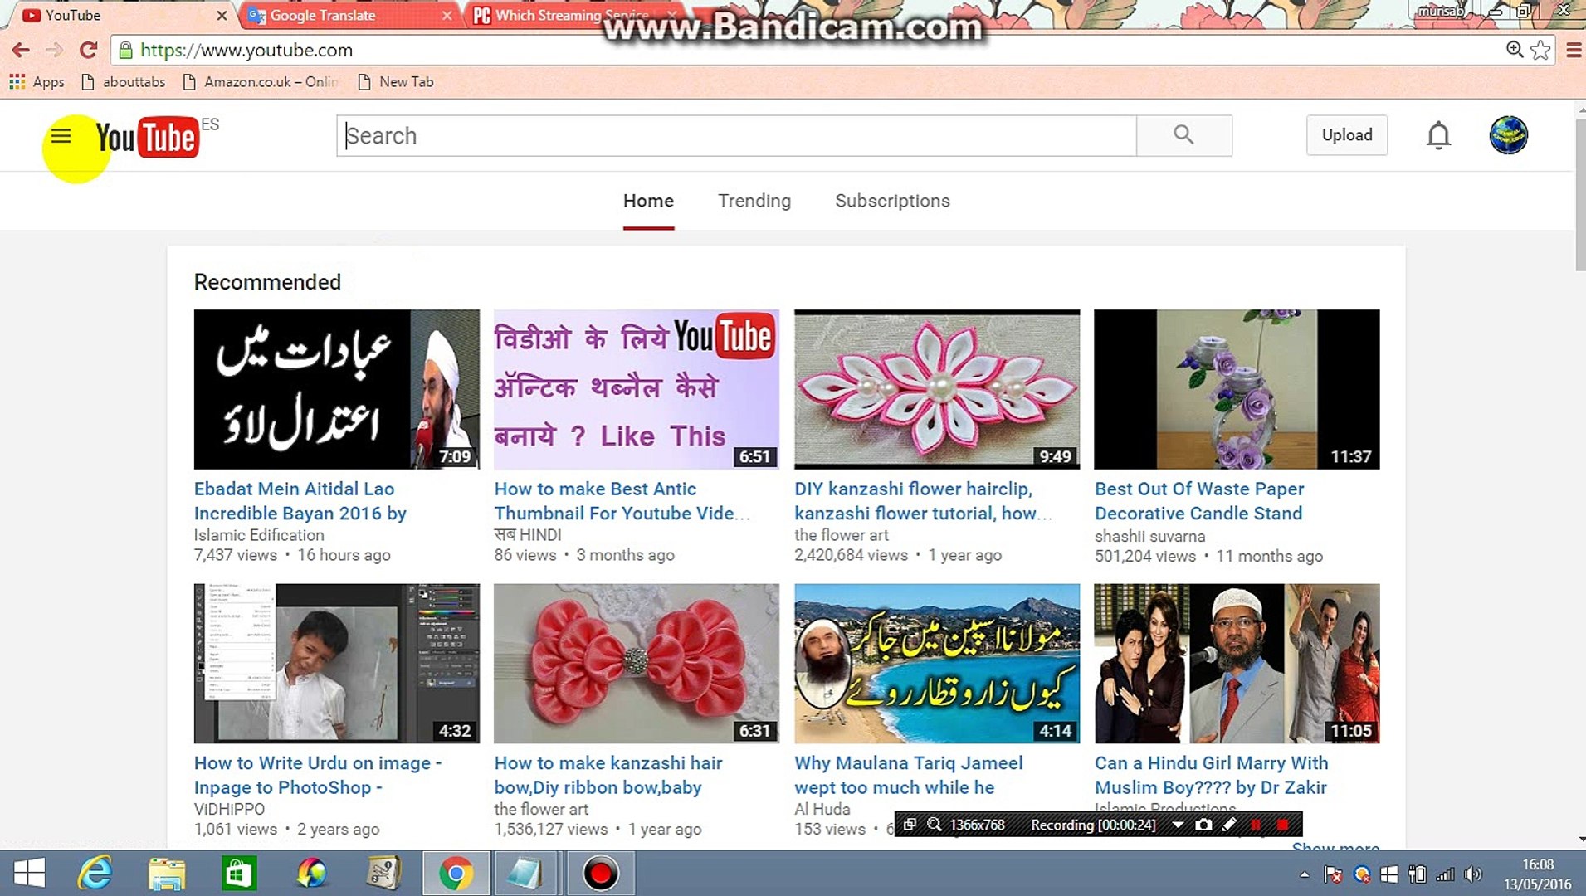The image size is (1586, 896).
Task: Close the Google Translate tab
Action: [x=447, y=15]
